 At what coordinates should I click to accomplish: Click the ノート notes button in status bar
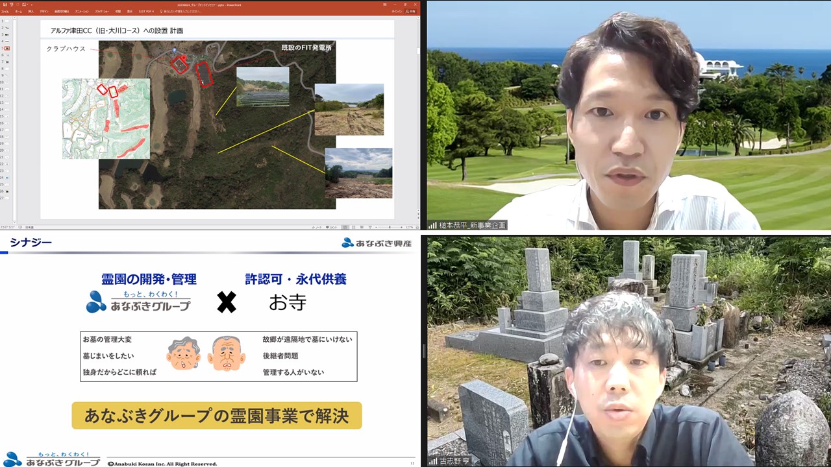point(317,227)
